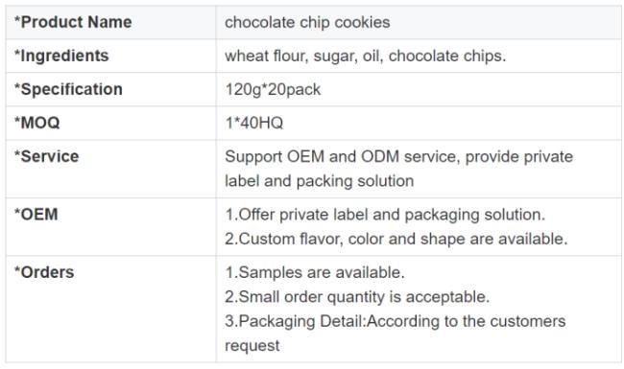The width and height of the screenshot is (624, 369).
Task: Select the 1*40HQ value
Action: [254, 123]
